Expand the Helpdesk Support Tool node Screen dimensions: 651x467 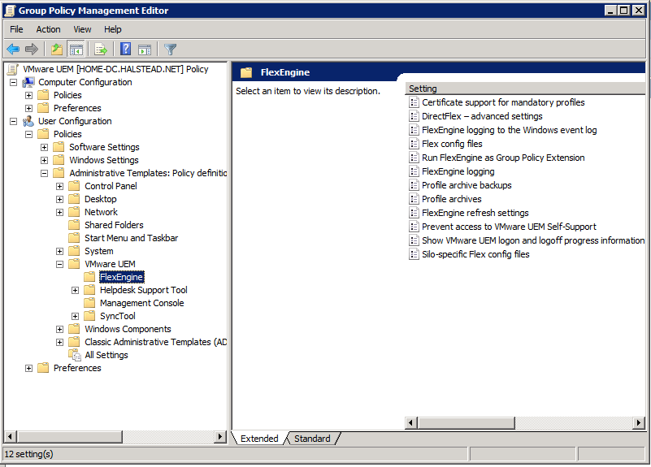click(x=76, y=290)
